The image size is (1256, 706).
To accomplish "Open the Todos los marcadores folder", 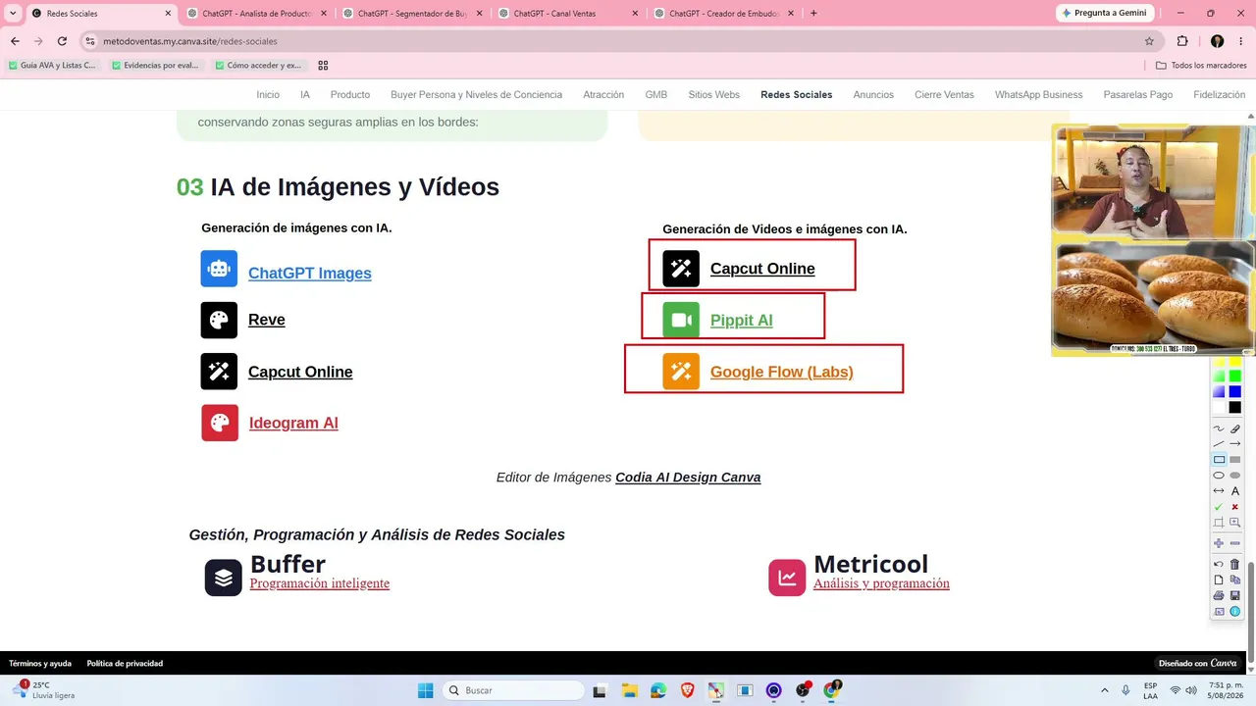I will pos(1200,66).
